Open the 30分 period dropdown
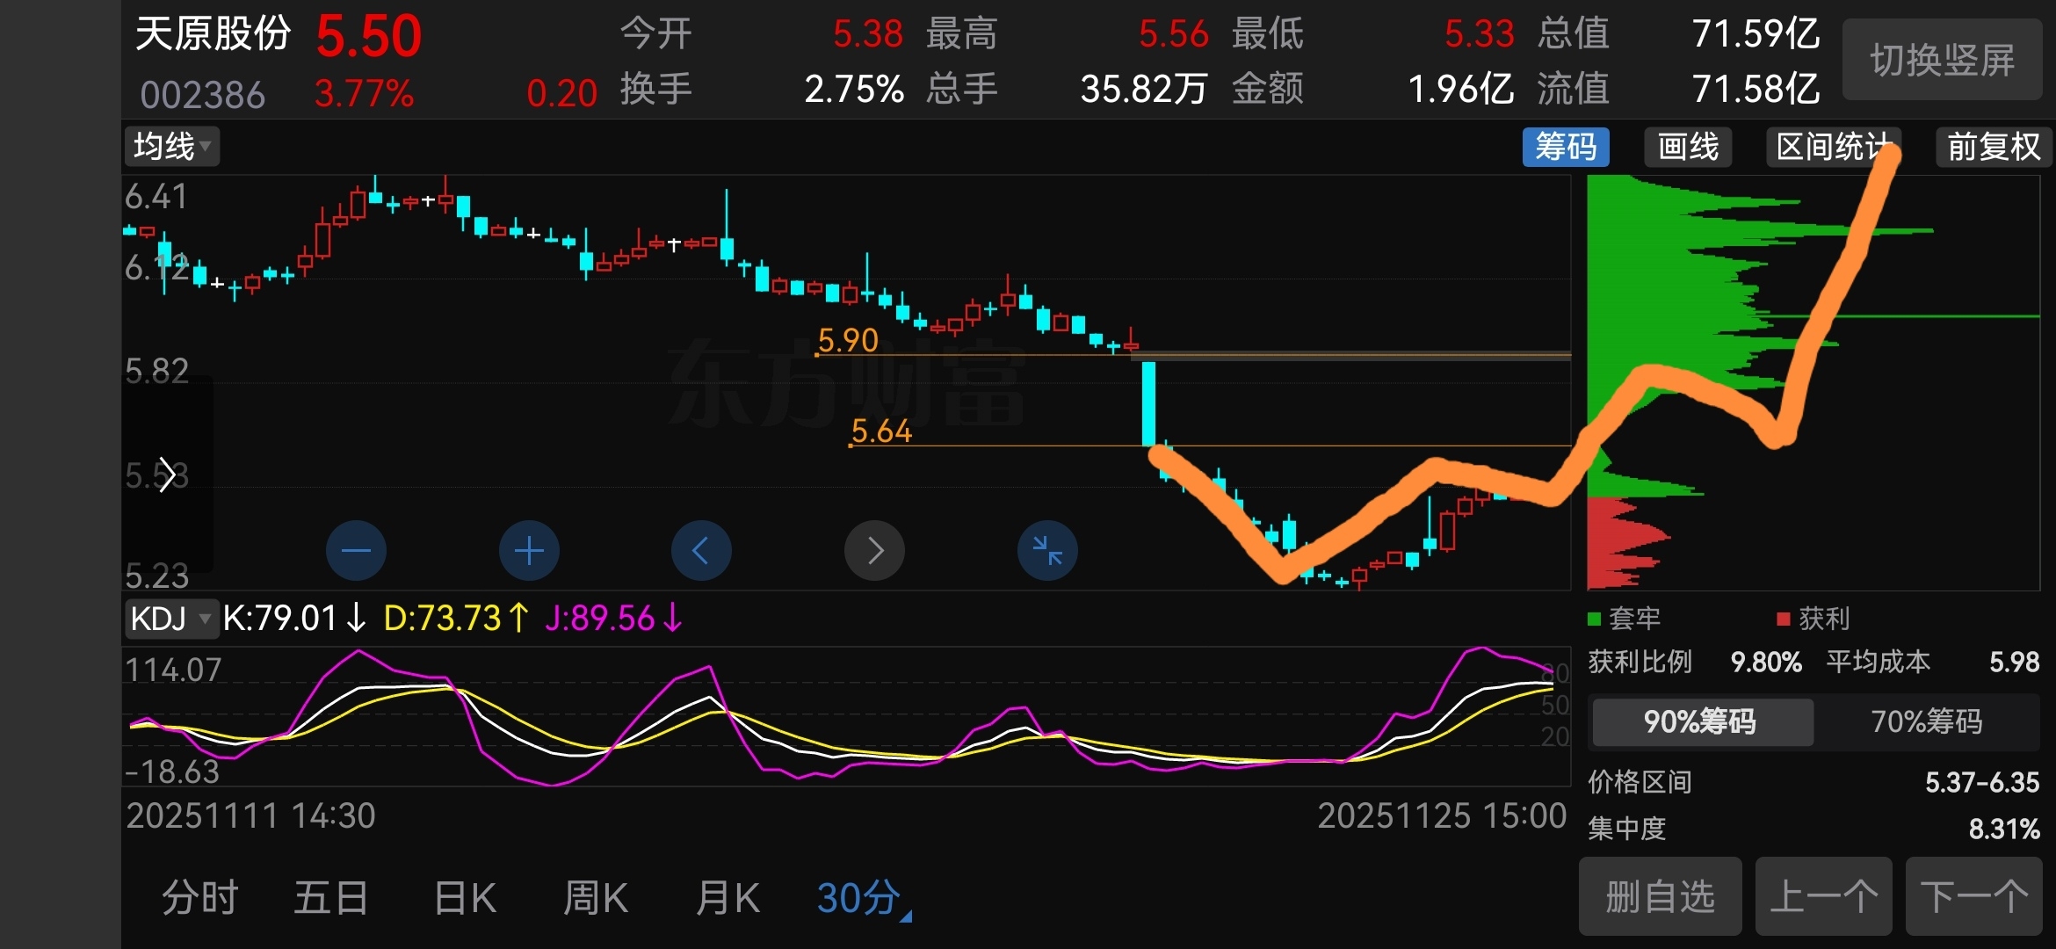This screenshot has height=949, width=2056. pos(864,898)
